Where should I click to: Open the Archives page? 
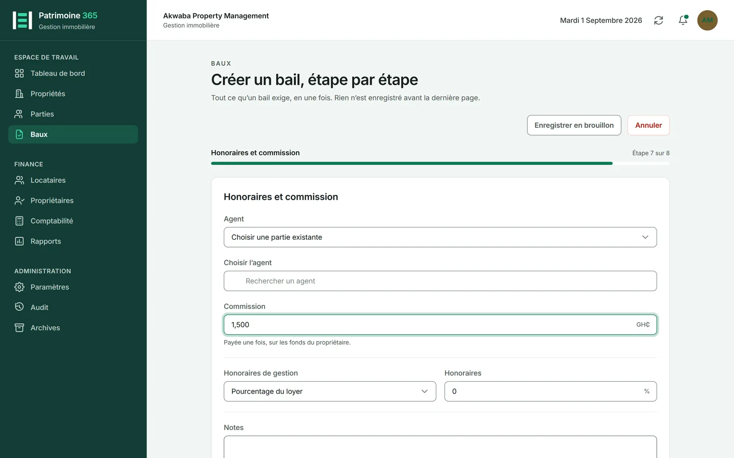73,328
